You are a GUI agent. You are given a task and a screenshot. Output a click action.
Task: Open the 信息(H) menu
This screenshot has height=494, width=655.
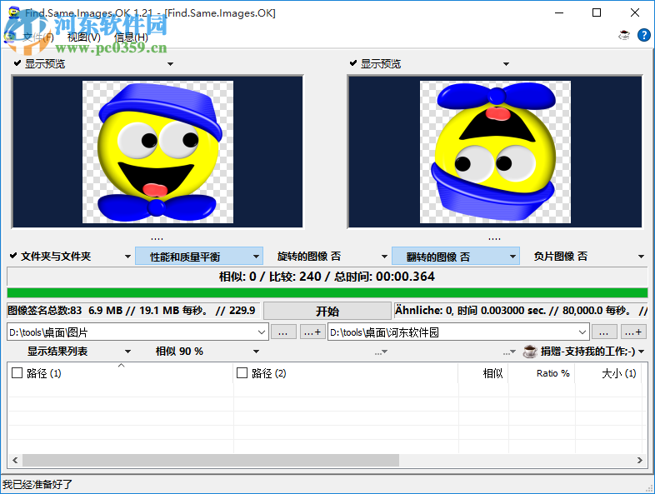131,37
